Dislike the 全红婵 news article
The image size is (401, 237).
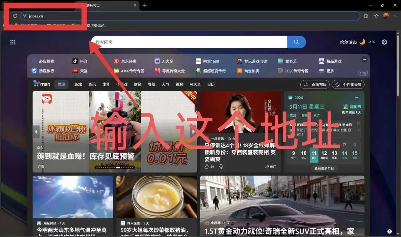(x=221, y=167)
